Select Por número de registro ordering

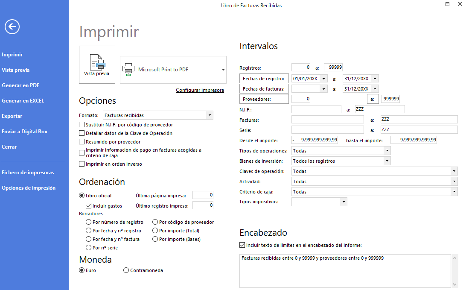pyautogui.click(x=88, y=222)
